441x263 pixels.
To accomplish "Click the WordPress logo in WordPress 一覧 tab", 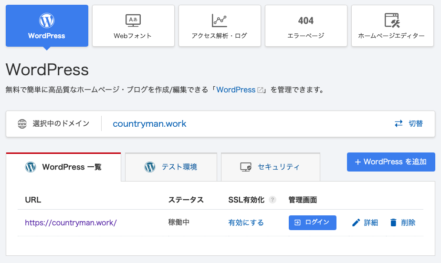I will point(31,167).
